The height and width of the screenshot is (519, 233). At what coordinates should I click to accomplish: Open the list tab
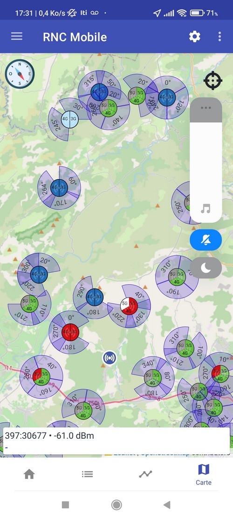[88, 474]
